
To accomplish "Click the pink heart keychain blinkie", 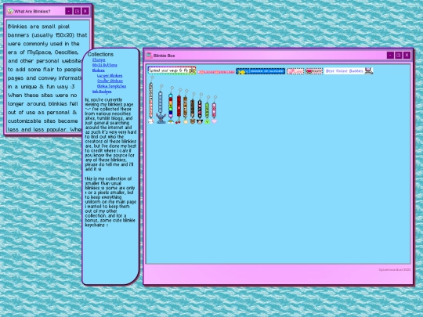I will tap(214, 110).
